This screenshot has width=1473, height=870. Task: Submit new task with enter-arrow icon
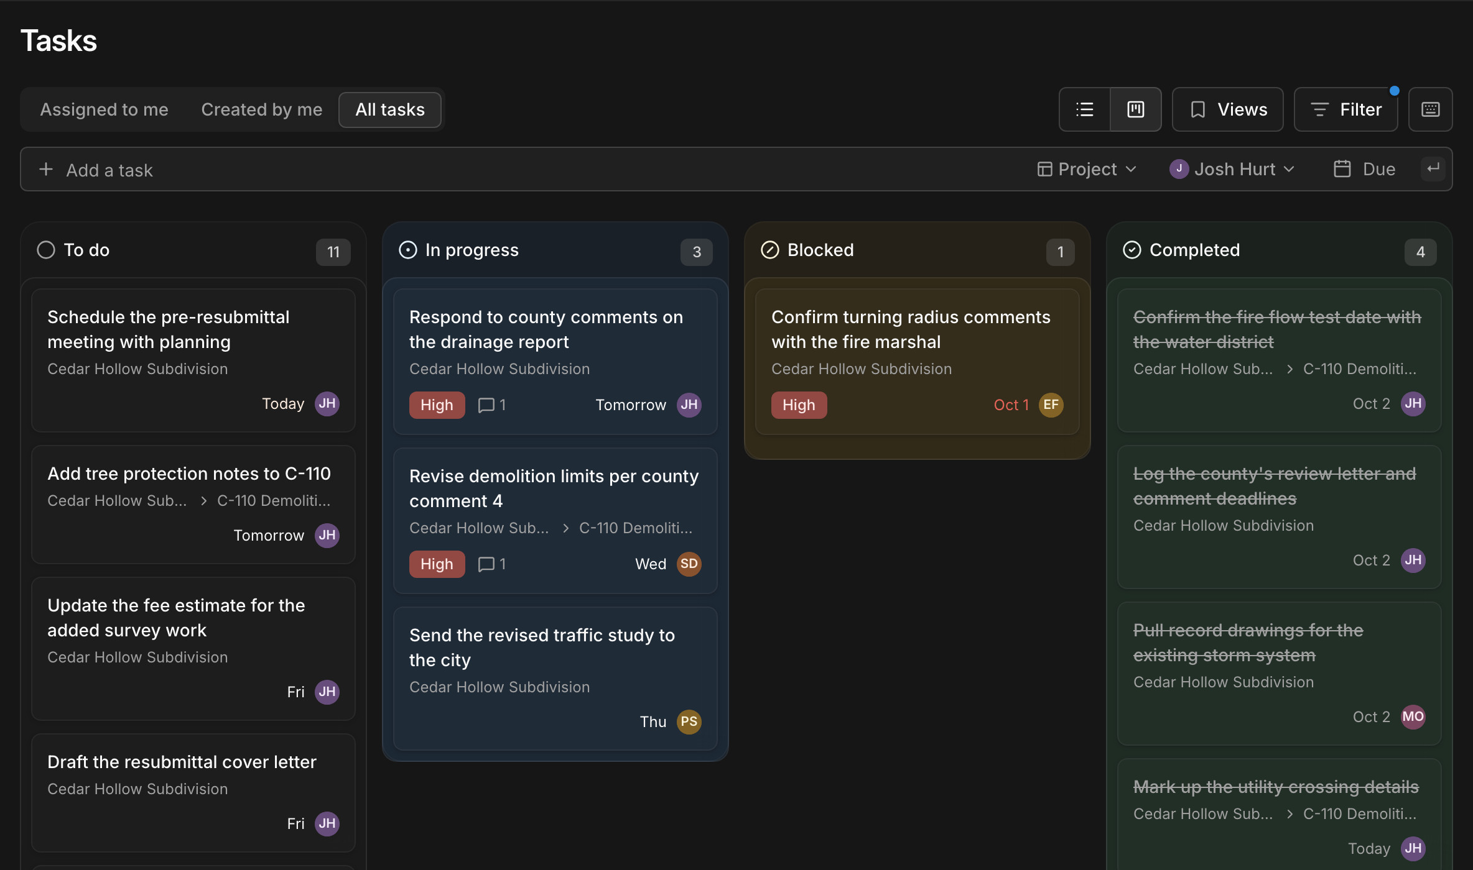tap(1433, 168)
